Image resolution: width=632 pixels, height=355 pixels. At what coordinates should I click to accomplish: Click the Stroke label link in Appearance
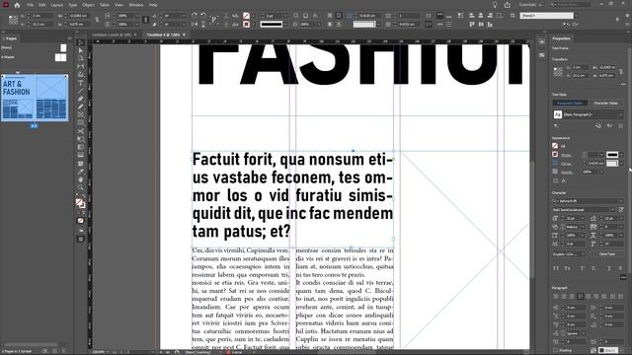coord(566,155)
